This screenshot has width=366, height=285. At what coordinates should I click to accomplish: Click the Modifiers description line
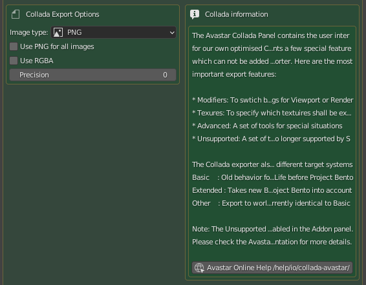click(273, 100)
